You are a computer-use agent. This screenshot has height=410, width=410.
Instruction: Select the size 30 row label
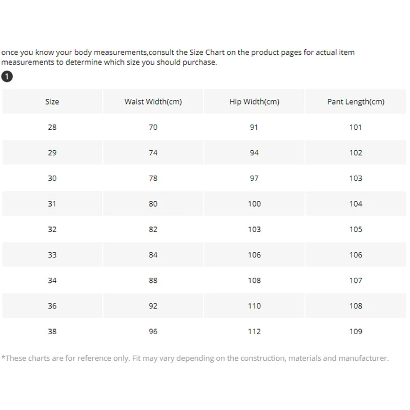point(52,178)
